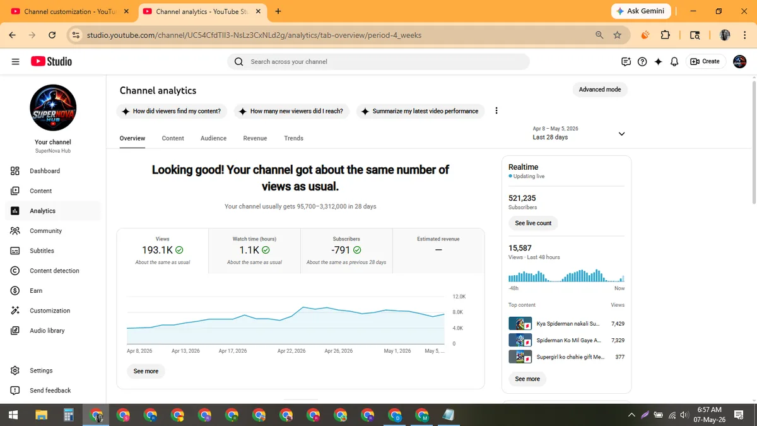
Task: Open the notifications bell in Studio
Action: pyautogui.click(x=674, y=61)
